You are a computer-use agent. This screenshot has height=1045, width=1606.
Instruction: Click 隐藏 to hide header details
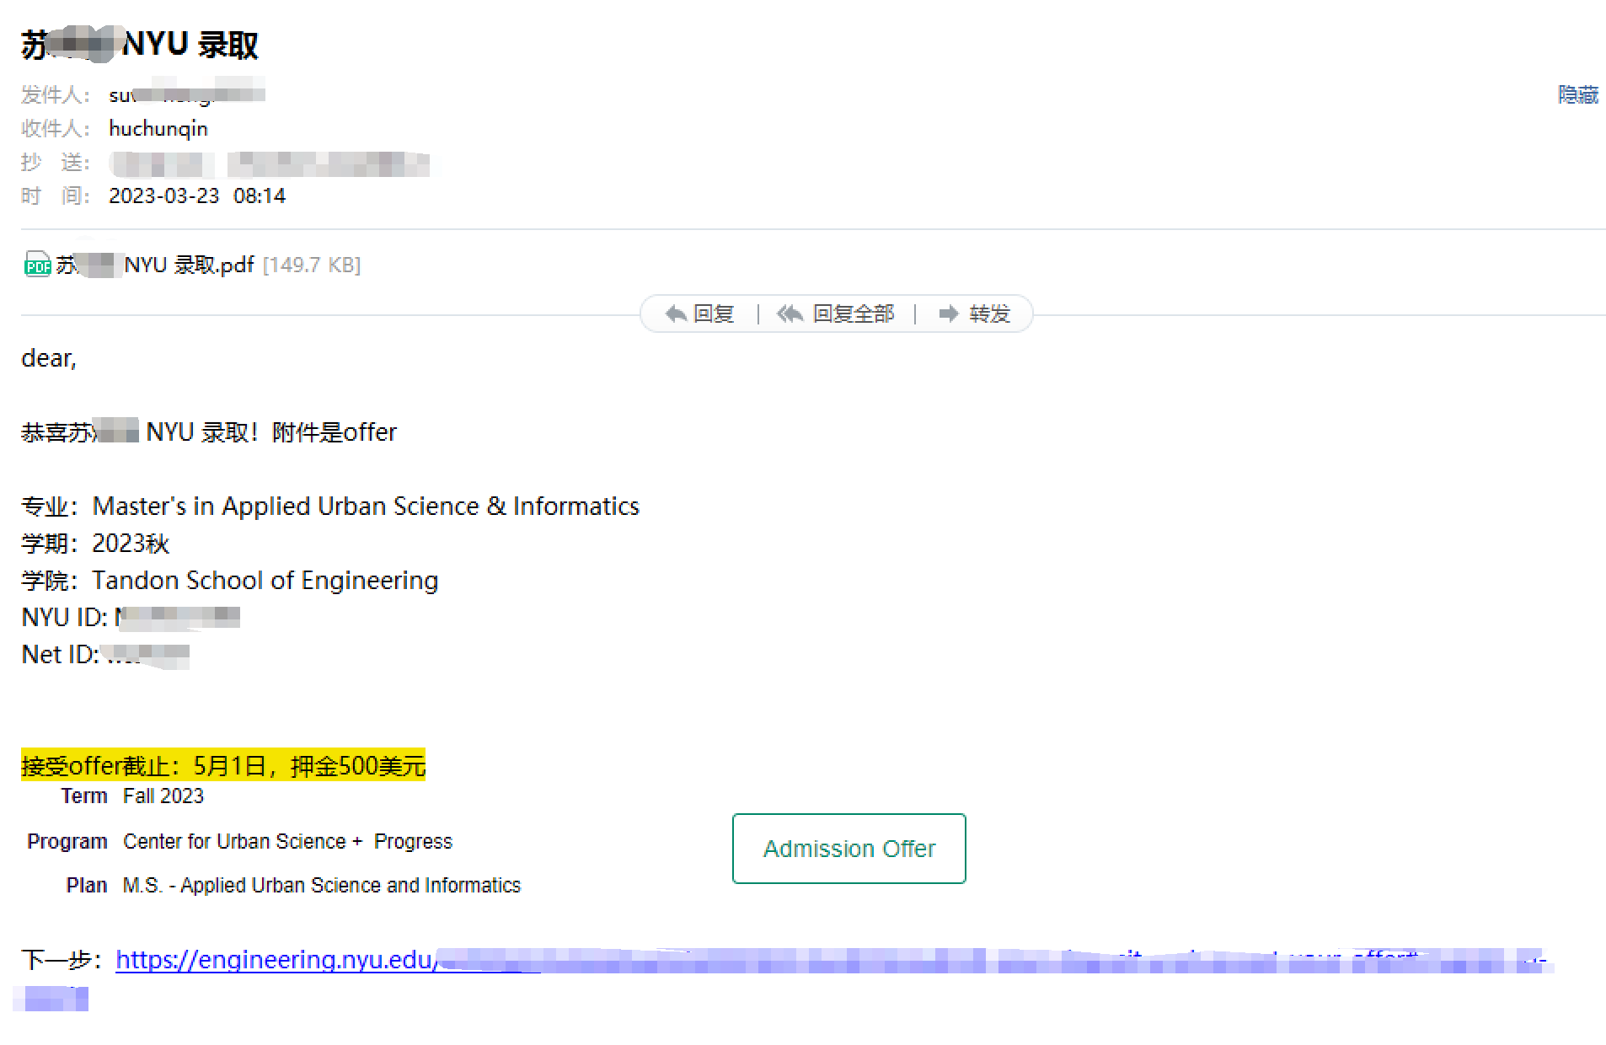(1578, 94)
